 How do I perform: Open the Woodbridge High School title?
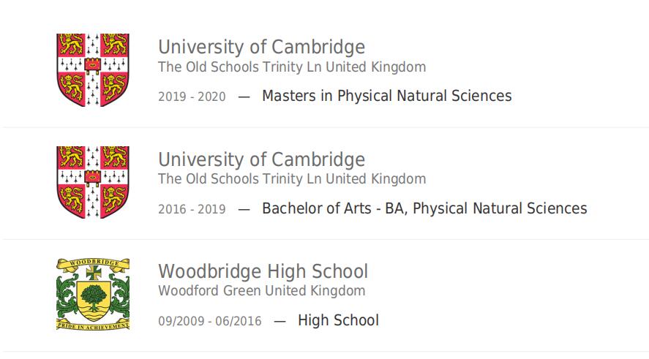pos(263,271)
